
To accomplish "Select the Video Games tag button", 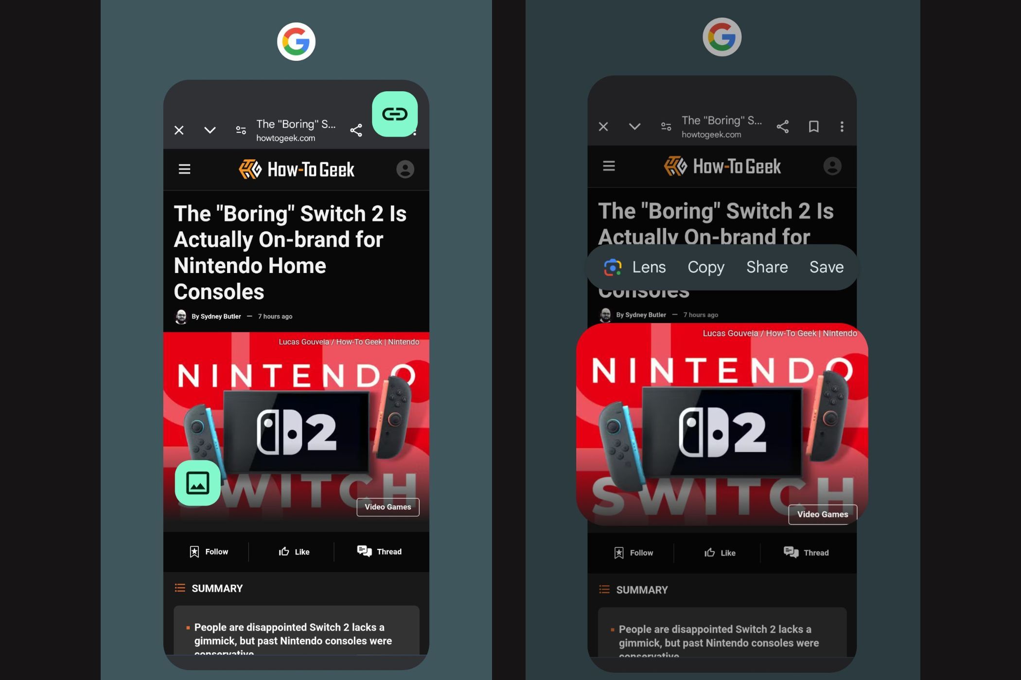I will click(387, 507).
